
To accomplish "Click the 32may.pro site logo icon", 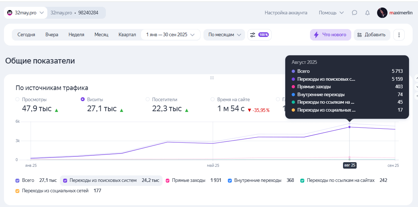I will [x=10, y=13].
